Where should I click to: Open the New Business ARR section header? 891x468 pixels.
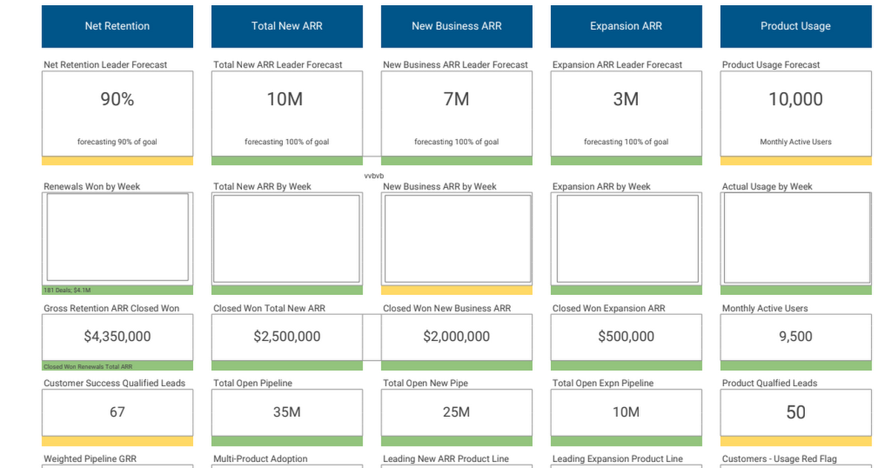[456, 26]
